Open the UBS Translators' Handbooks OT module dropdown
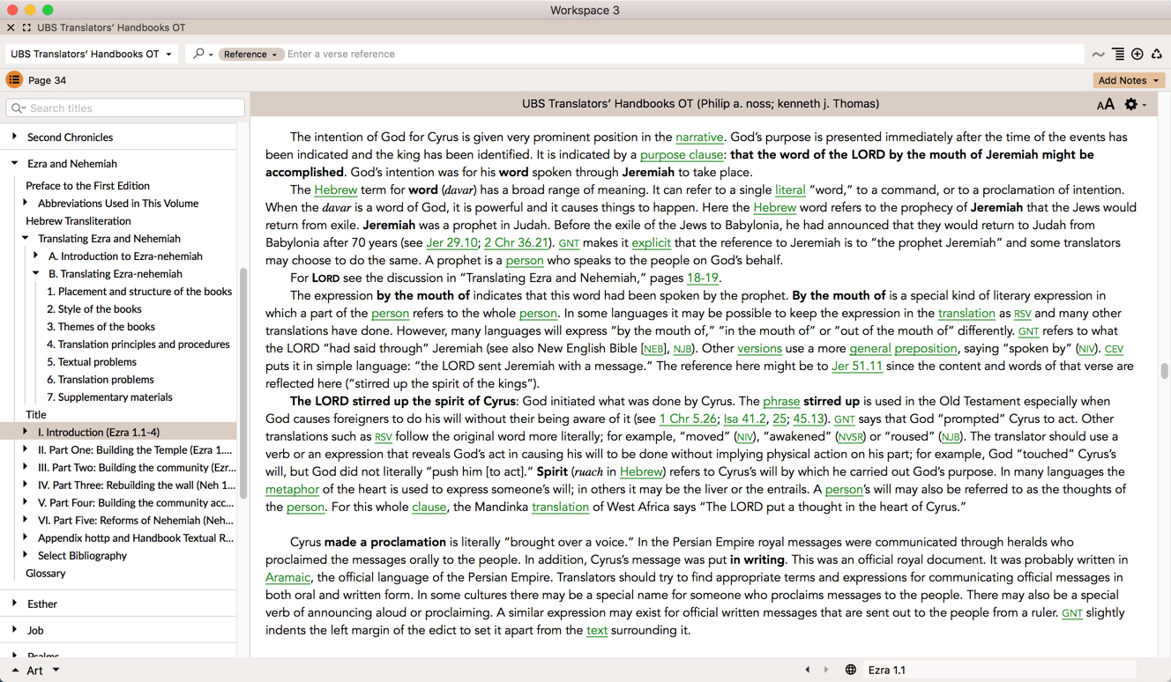This screenshot has width=1171, height=682. coord(92,54)
